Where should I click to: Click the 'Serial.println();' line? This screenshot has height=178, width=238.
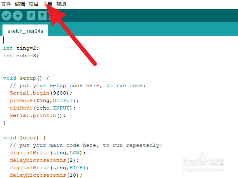click(37, 115)
